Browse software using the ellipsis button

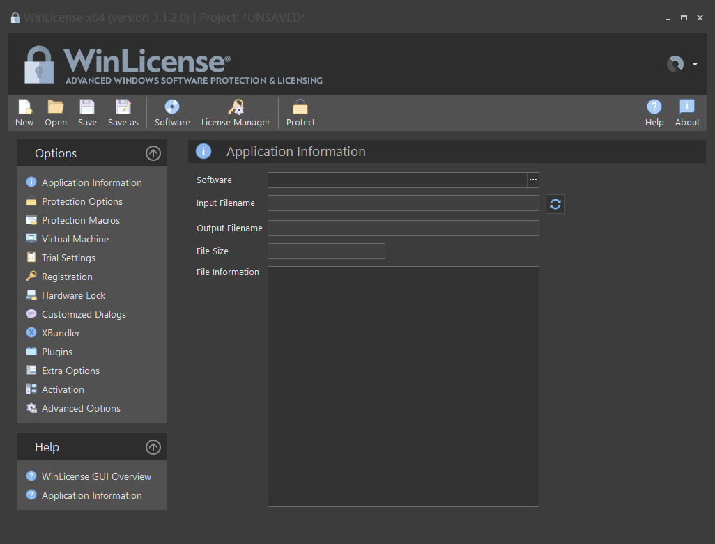[x=533, y=180]
